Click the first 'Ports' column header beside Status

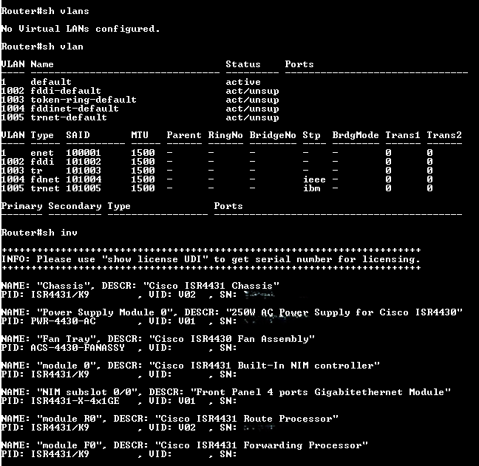point(299,64)
